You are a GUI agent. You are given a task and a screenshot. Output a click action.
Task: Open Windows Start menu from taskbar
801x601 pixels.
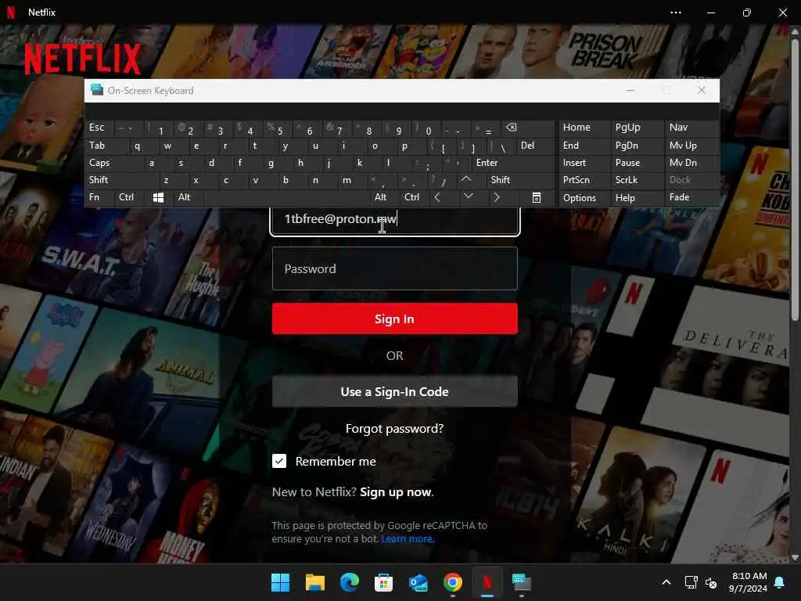[x=280, y=582]
